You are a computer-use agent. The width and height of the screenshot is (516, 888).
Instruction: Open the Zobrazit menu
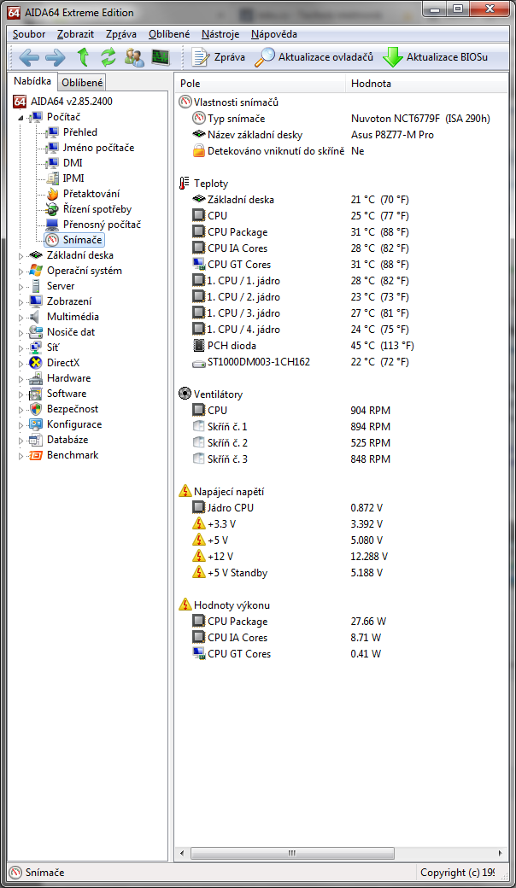75,34
